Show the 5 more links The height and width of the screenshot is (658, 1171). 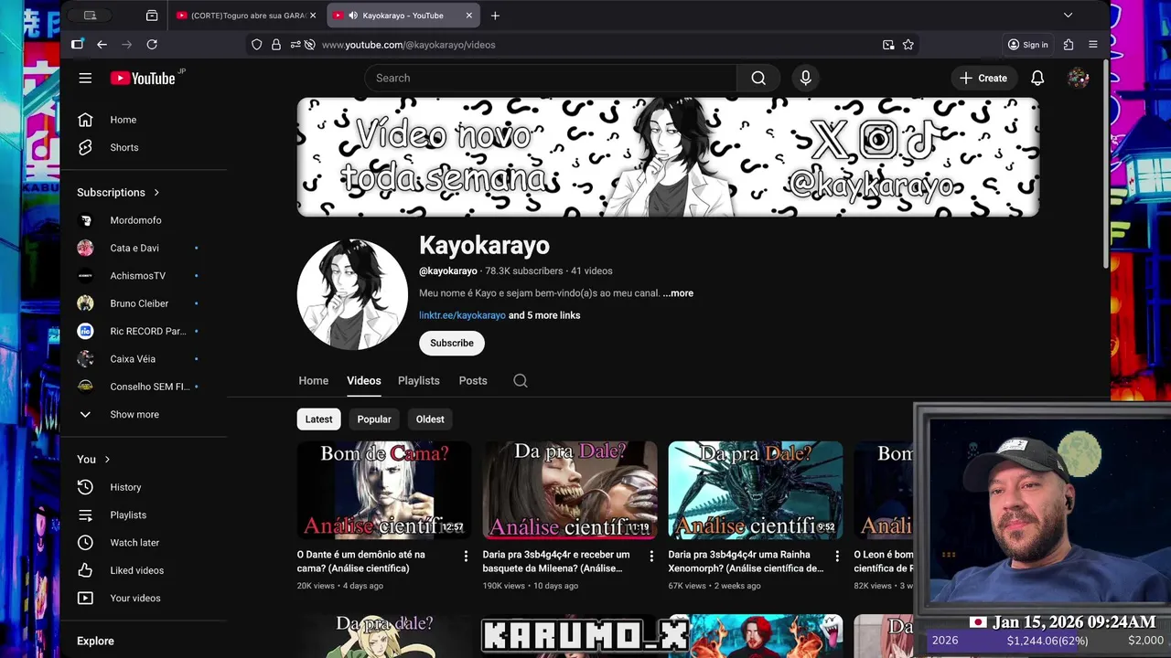[544, 315]
